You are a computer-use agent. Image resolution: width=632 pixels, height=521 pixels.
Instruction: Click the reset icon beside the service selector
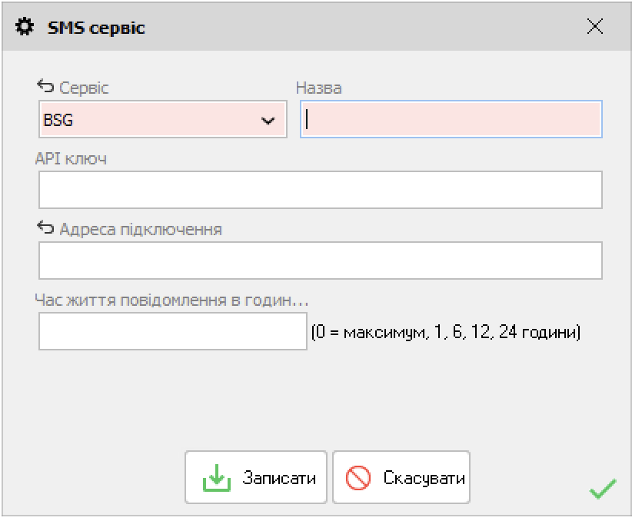pos(44,86)
